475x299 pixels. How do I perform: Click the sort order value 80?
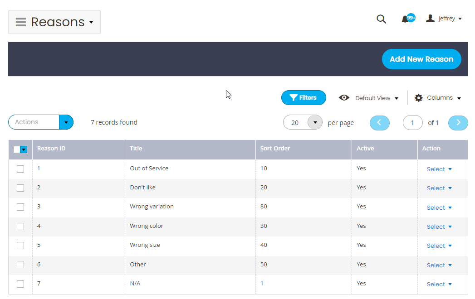[x=264, y=207]
